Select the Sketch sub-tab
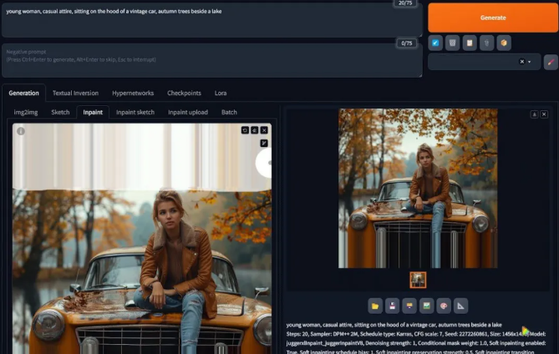The height and width of the screenshot is (354, 559). click(60, 112)
